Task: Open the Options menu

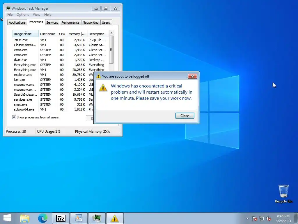Action: (23, 15)
